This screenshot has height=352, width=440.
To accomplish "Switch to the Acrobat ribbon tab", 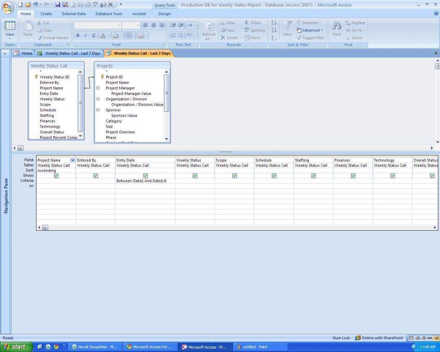I will click(x=139, y=13).
